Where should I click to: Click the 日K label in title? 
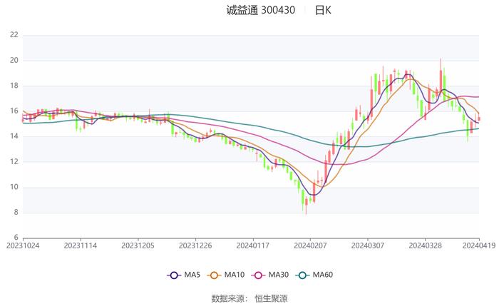click(323, 10)
